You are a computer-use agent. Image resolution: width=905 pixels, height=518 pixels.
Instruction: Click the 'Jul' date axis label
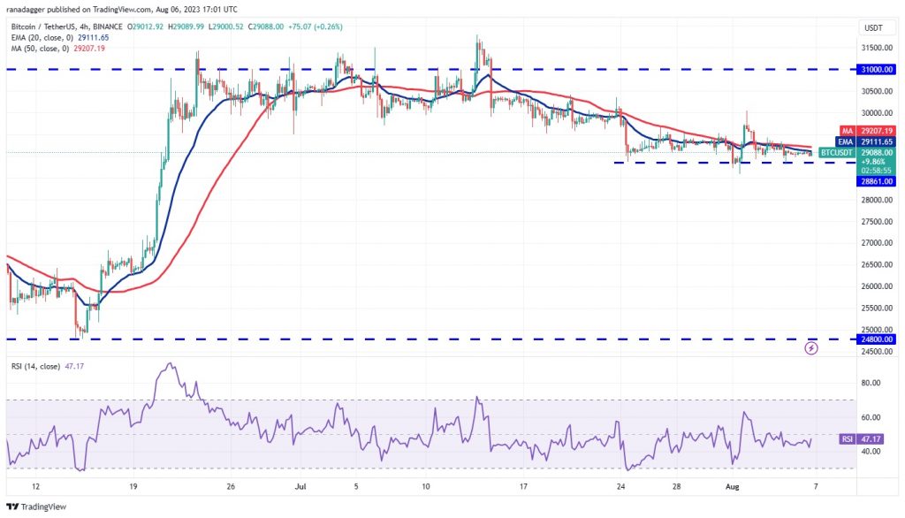tap(300, 487)
